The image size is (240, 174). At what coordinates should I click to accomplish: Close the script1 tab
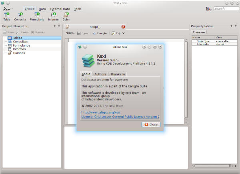pos(123,27)
